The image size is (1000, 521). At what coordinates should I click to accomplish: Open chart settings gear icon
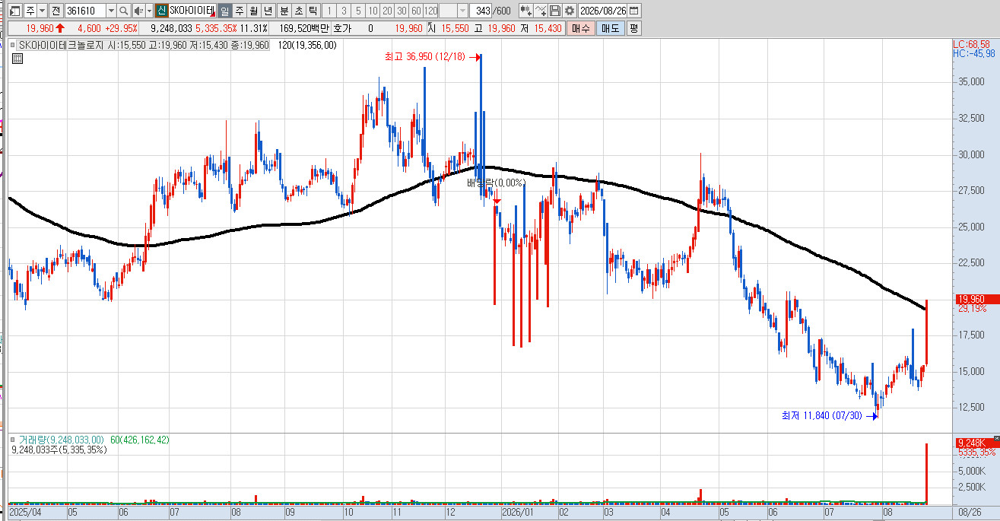pos(569,11)
